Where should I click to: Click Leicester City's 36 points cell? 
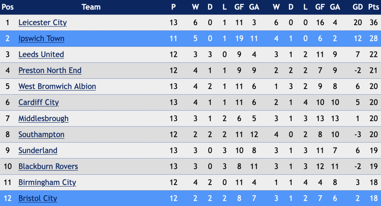374,23
